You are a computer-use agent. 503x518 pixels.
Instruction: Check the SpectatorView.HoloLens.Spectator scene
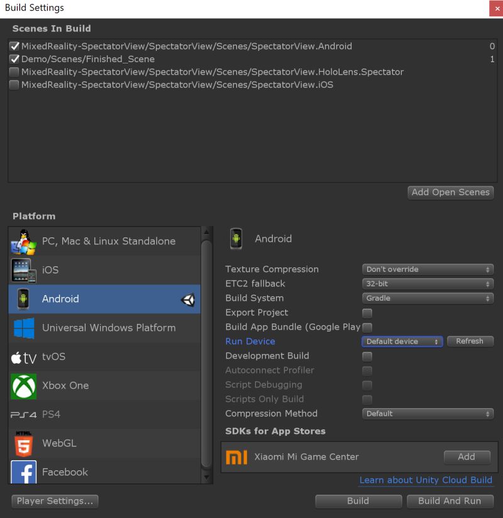pos(14,72)
